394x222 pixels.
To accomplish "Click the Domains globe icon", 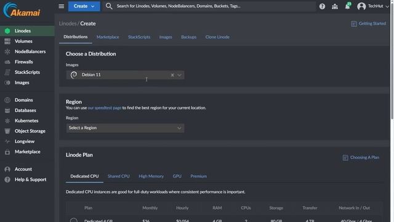I will pyautogui.click(x=7, y=100).
